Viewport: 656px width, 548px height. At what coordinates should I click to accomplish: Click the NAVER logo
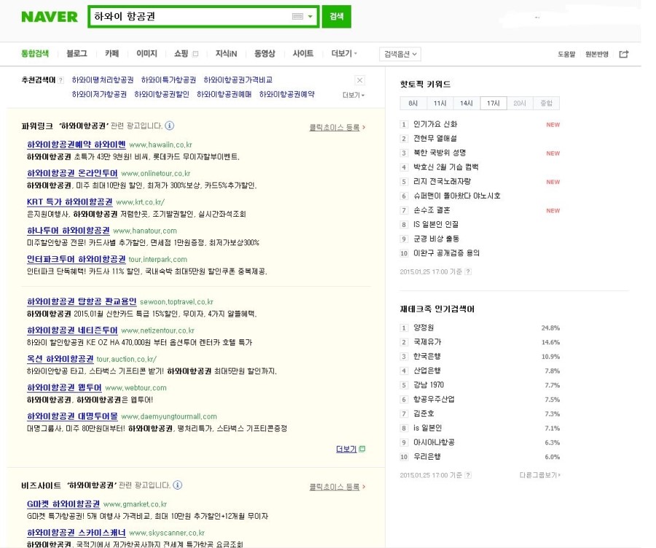(50, 17)
